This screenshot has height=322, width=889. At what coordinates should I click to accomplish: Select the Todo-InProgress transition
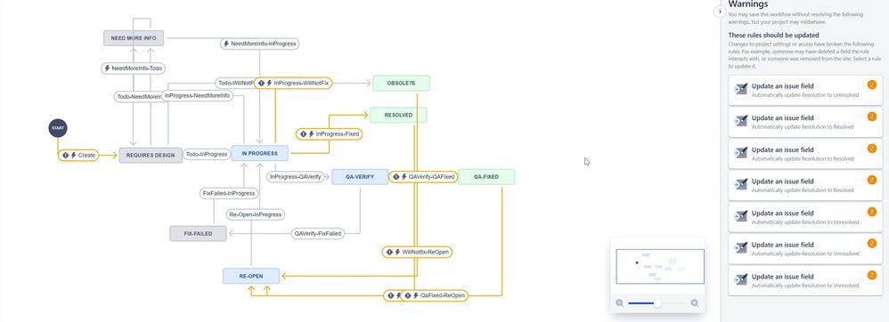[207, 154]
